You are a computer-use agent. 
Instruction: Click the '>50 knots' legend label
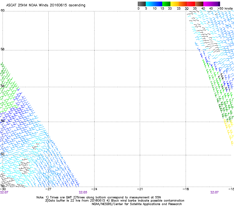(225, 9)
